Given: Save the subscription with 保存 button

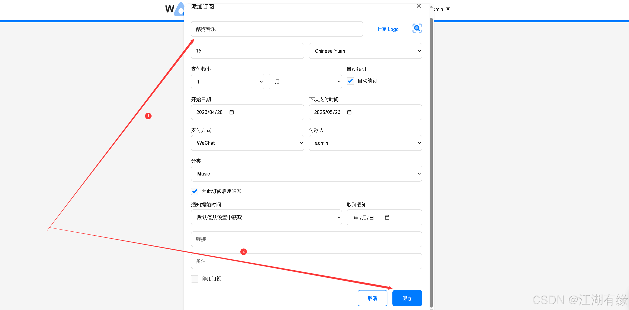Looking at the screenshot, I should pyautogui.click(x=407, y=298).
